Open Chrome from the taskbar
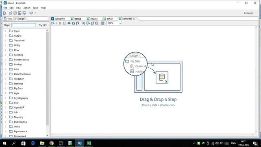This screenshot has height=147, width=261. click(x=52, y=143)
